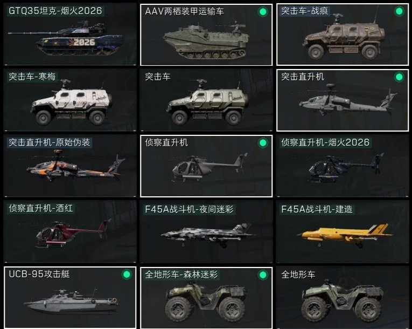Pick the 侦察直升机-酒红 wine red skin
Viewport: 412px width, 329px height.
[70, 231]
